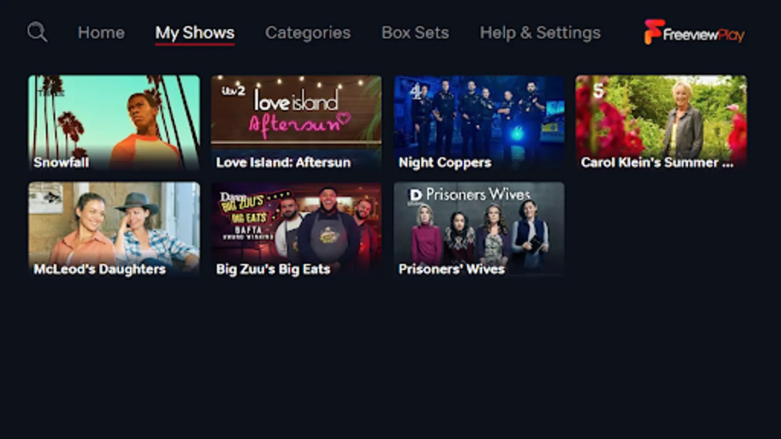Open the Box Sets tab
781x439 pixels.
click(415, 33)
